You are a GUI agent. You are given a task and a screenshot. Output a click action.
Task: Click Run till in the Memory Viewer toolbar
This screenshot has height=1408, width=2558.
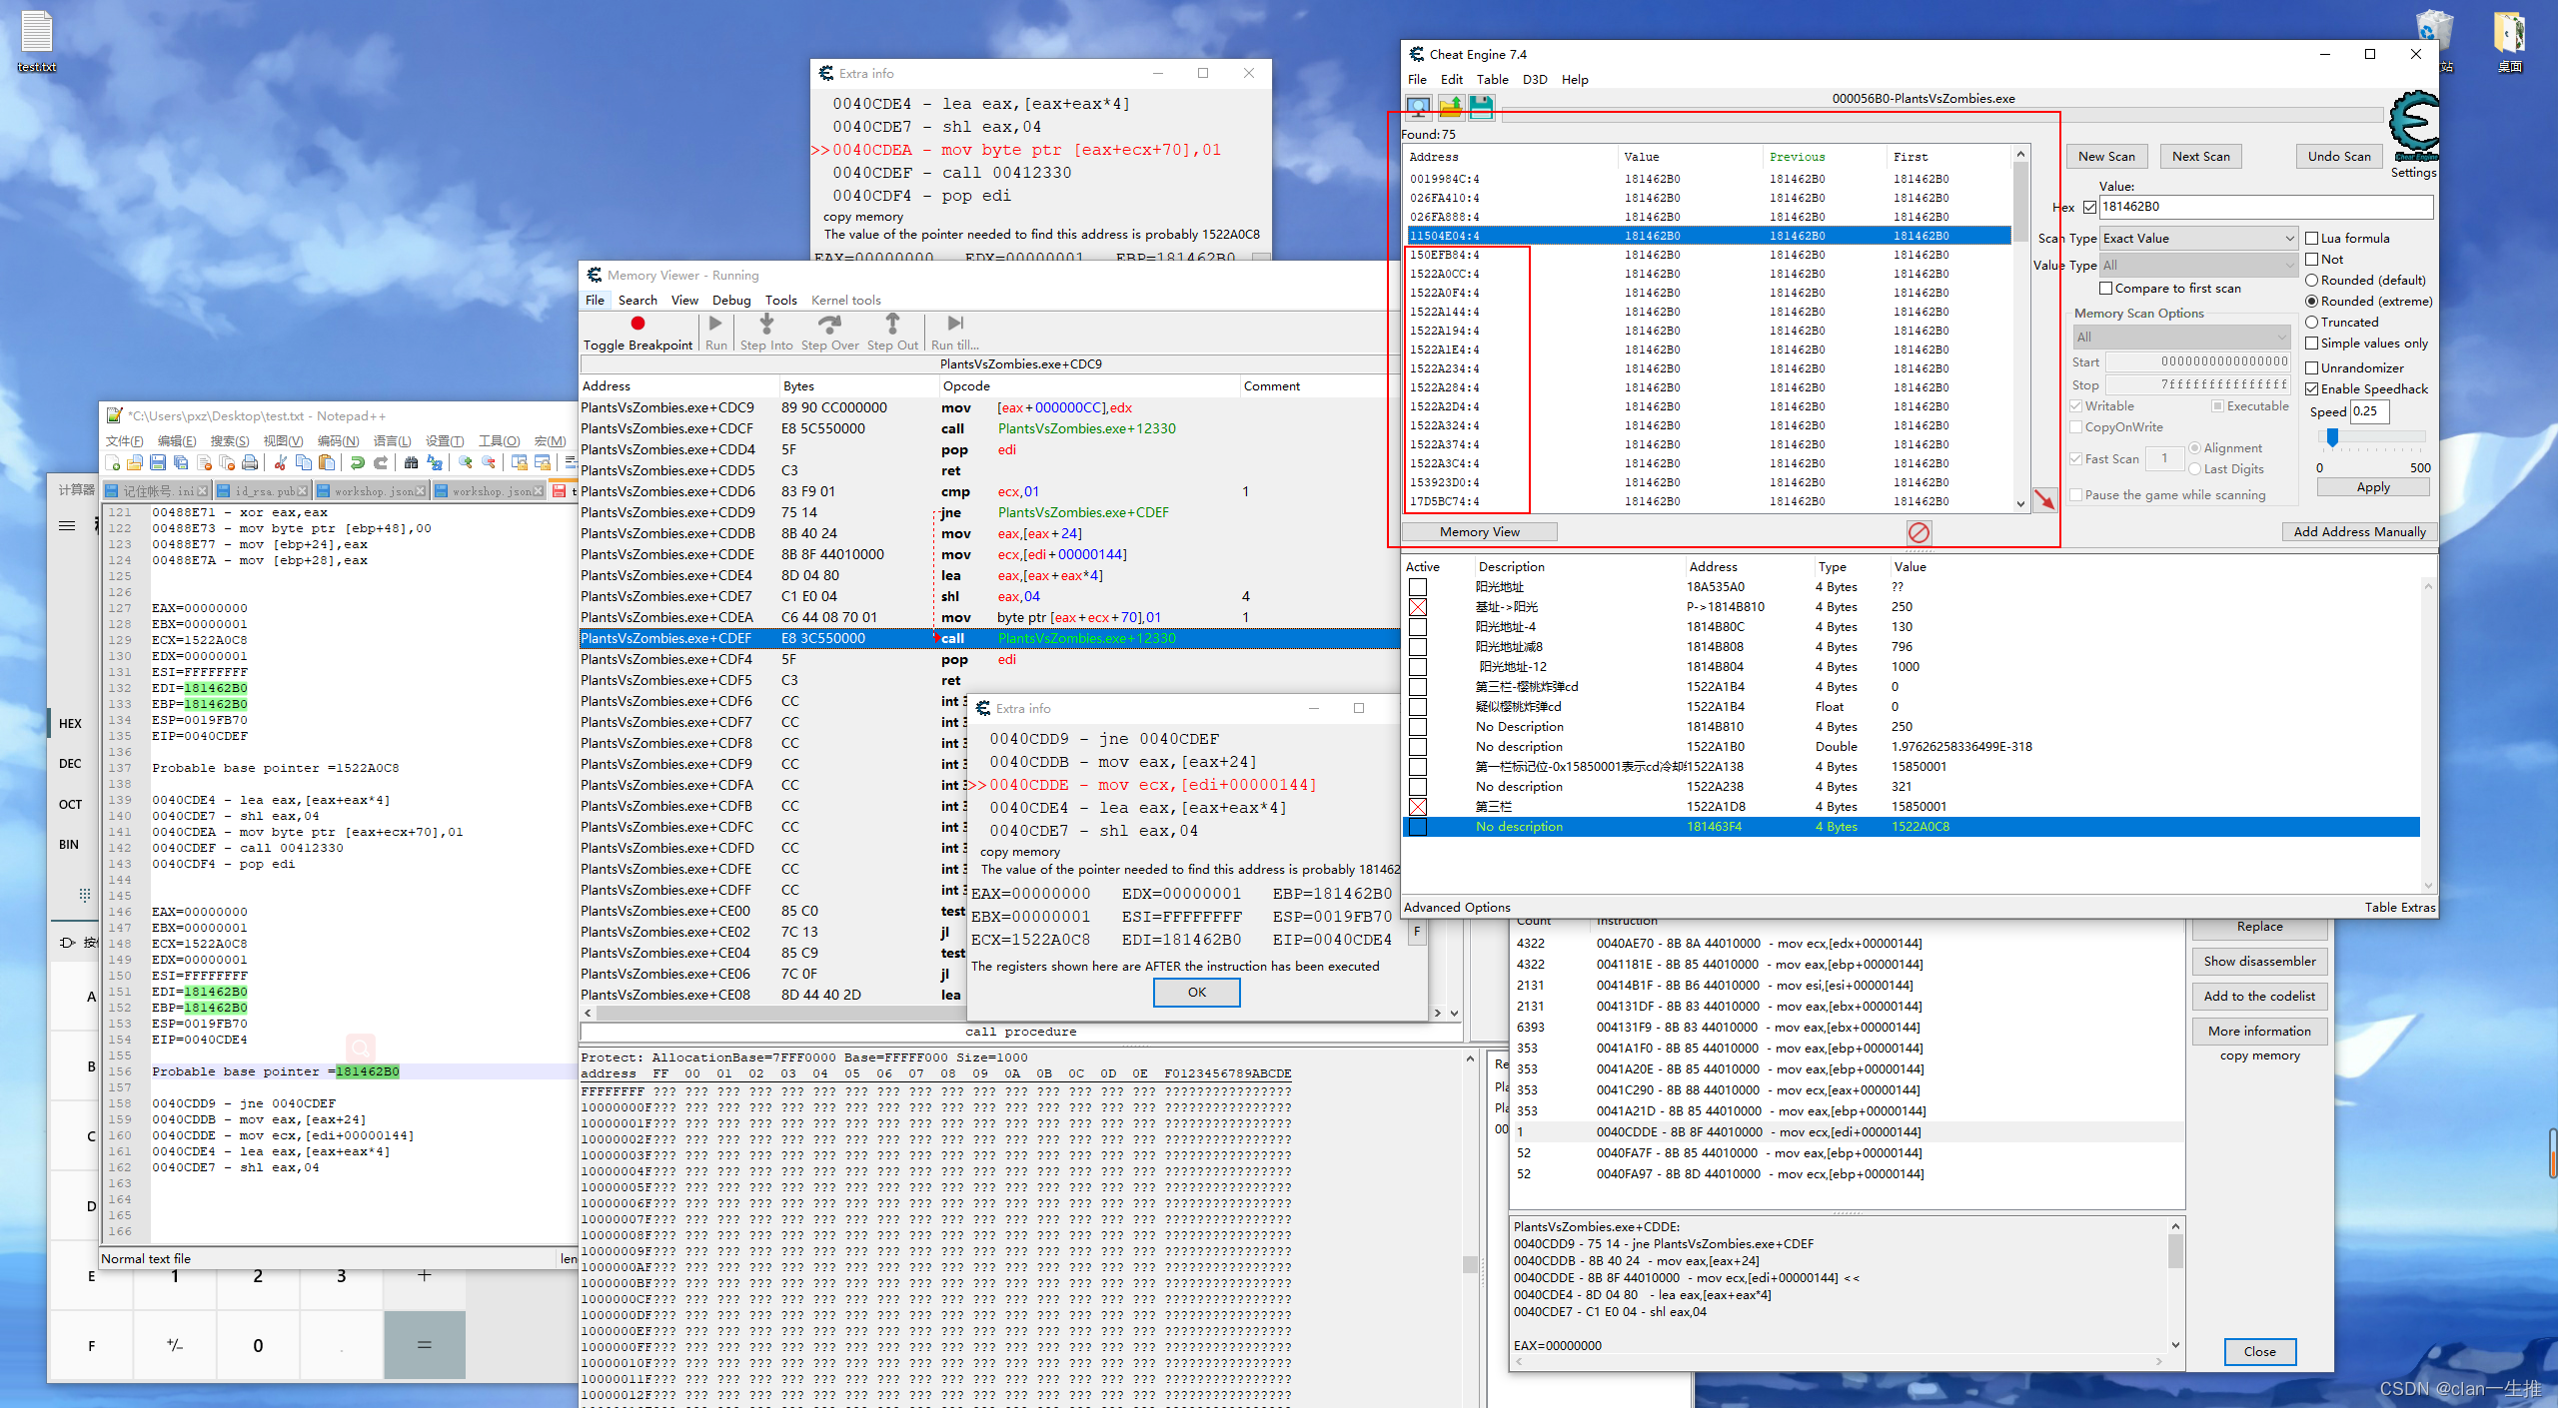954,333
